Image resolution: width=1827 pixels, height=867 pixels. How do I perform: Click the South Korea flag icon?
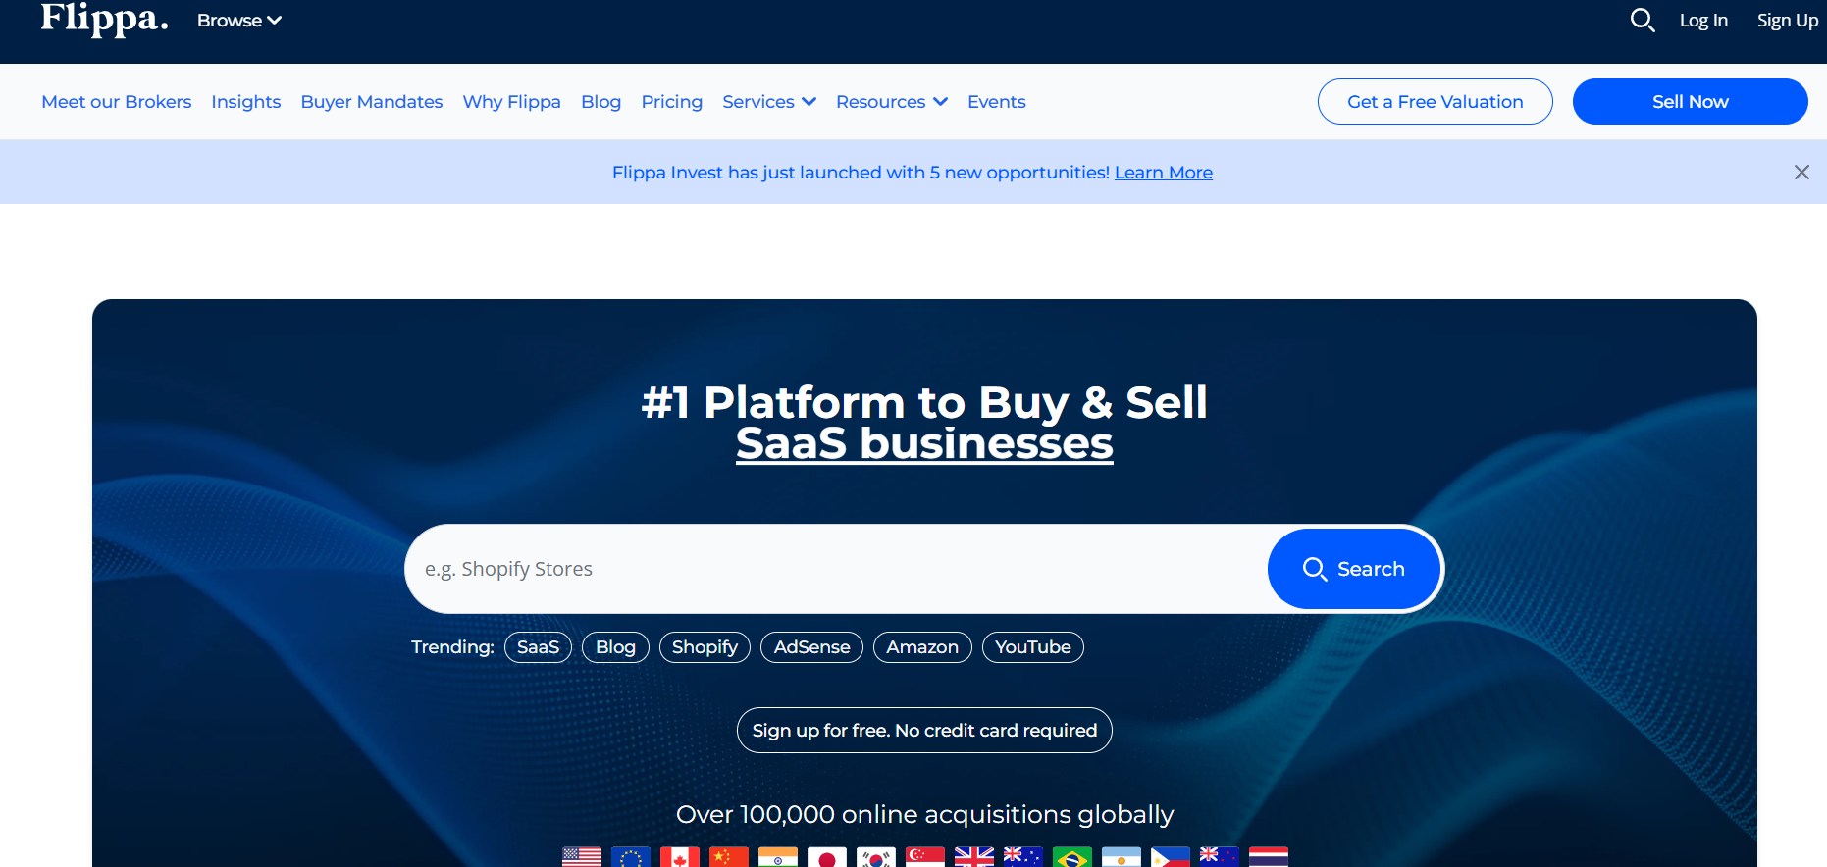pyautogui.click(x=876, y=857)
